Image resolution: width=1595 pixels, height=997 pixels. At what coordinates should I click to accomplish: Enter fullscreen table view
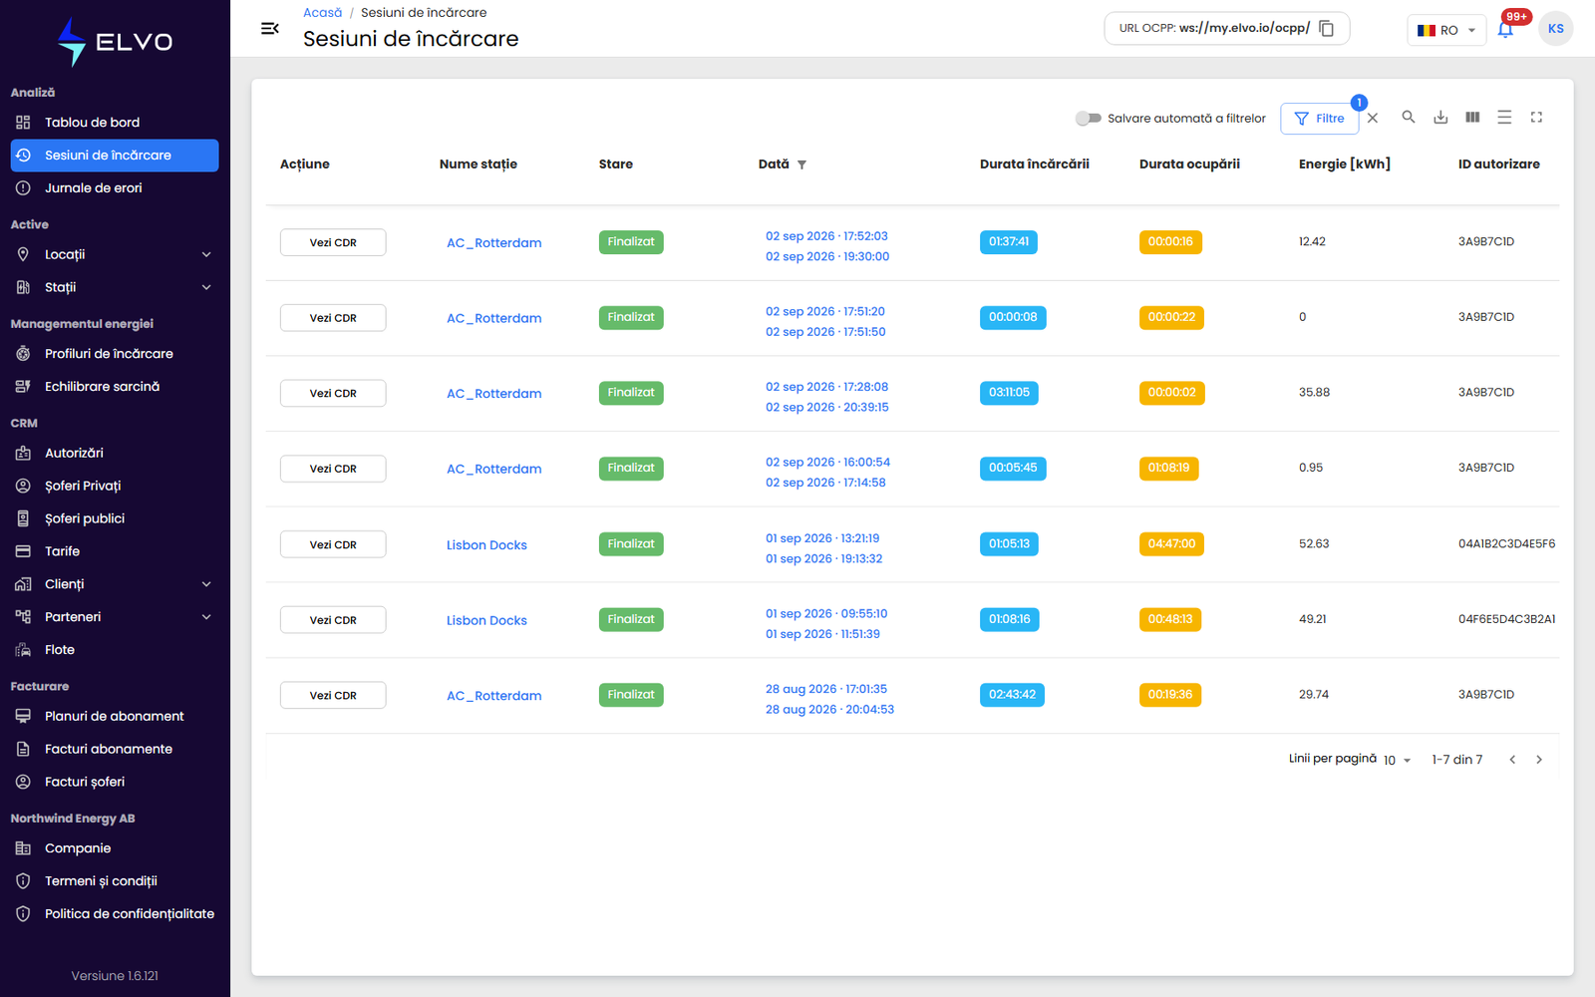pos(1536,117)
